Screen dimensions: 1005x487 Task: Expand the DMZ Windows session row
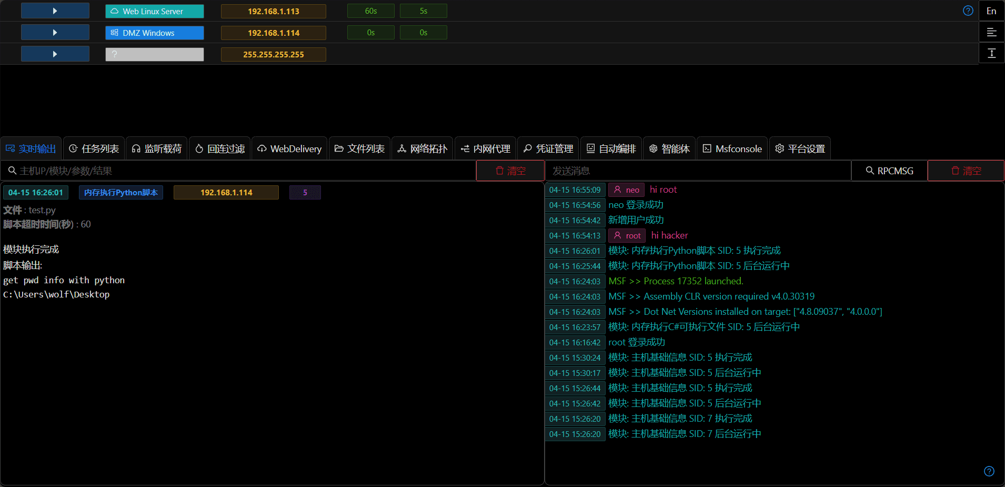55,32
